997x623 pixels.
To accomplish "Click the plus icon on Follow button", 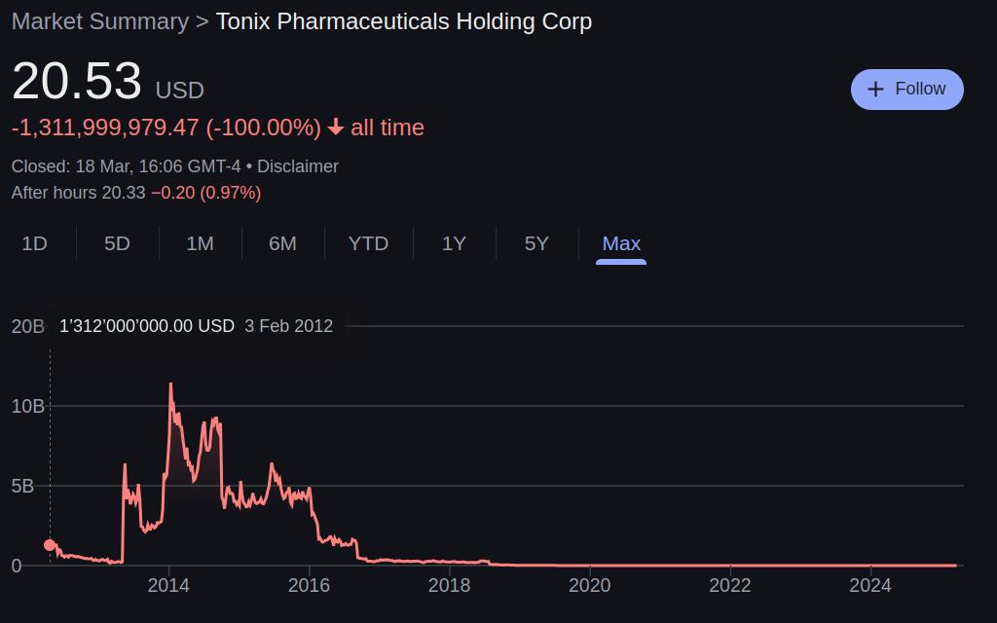I will (x=875, y=89).
